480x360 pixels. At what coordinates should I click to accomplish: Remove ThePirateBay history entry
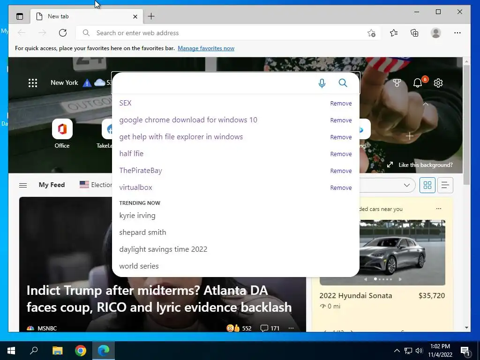pyautogui.click(x=341, y=171)
